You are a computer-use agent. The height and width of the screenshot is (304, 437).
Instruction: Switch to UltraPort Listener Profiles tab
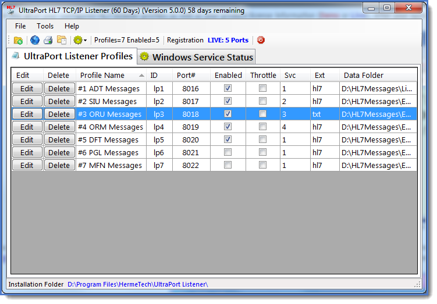coord(72,56)
